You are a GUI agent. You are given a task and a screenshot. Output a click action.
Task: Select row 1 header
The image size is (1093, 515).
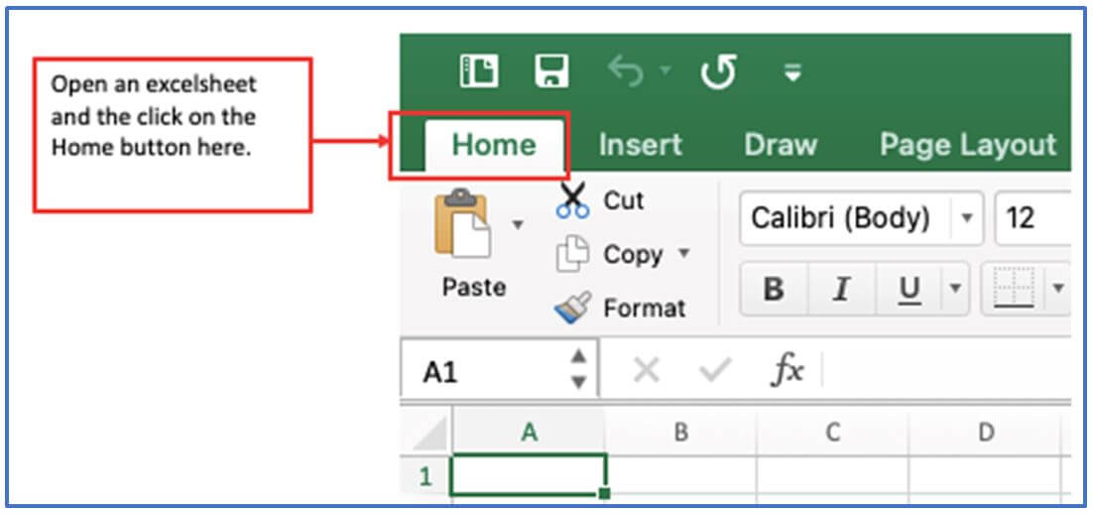pyautogui.click(x=425, y=477)
